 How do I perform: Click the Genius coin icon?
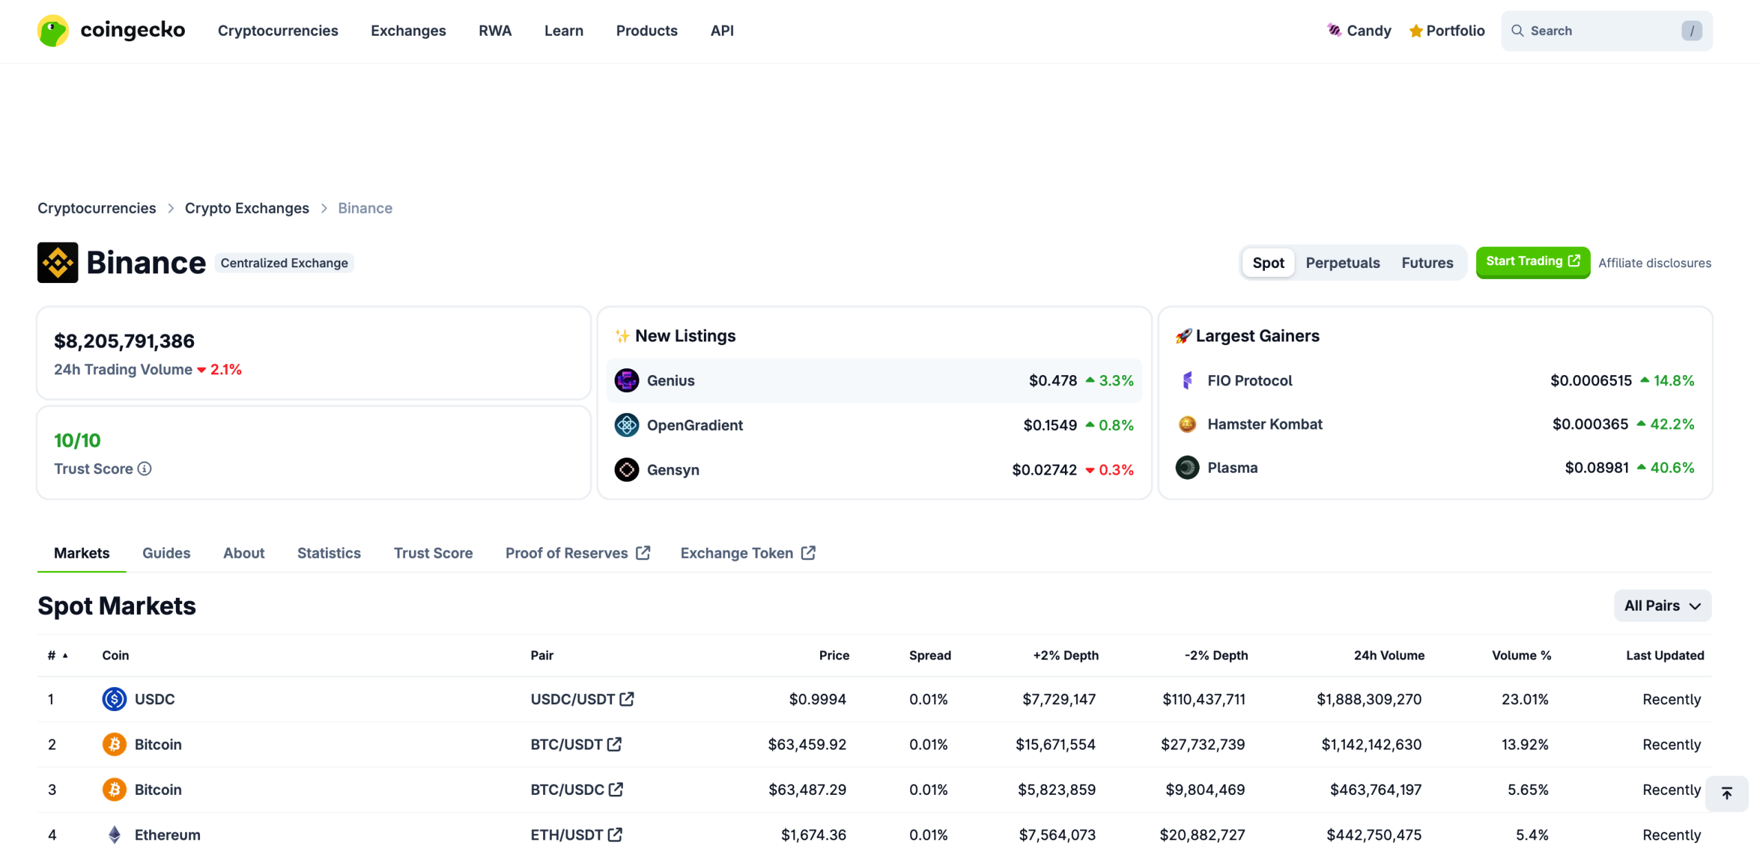tap(626, 381)
